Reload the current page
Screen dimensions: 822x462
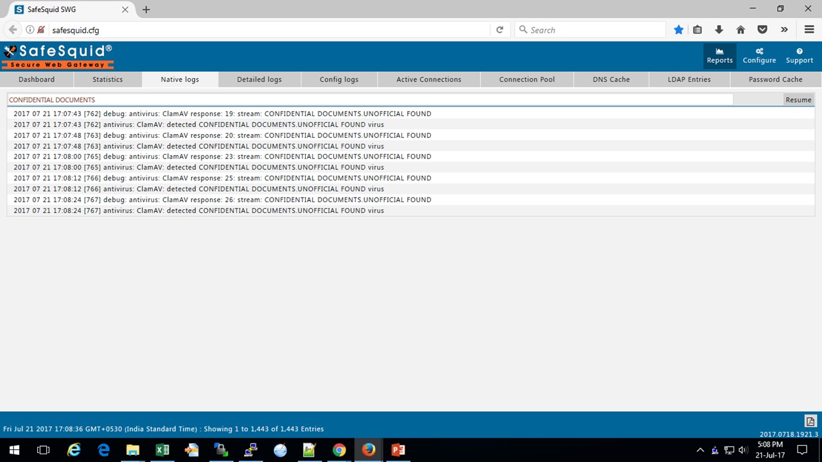coord(500,30)
